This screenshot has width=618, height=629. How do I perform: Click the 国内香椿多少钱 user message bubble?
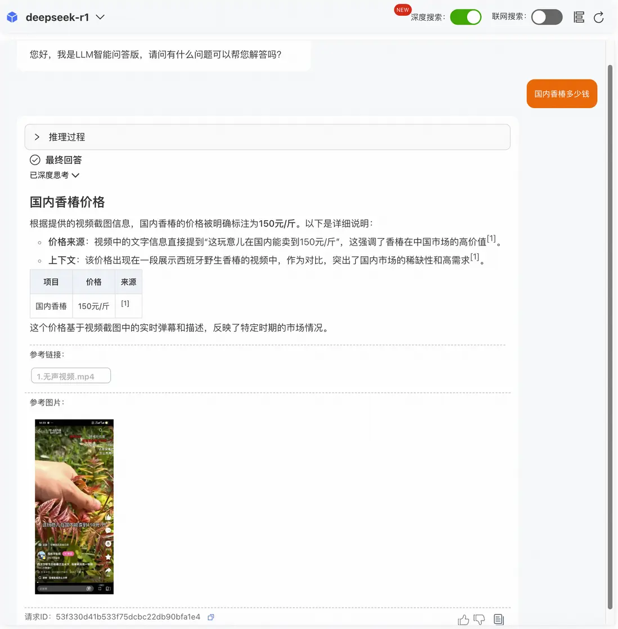pyautogui.click(x=562, y=94)
